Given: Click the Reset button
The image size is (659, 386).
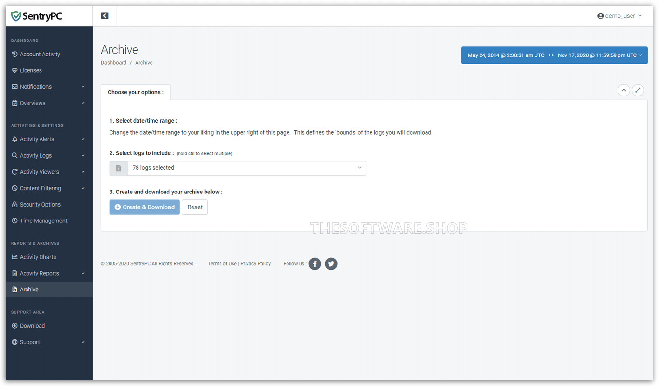Looking at the screenshot, I should 195,207.
